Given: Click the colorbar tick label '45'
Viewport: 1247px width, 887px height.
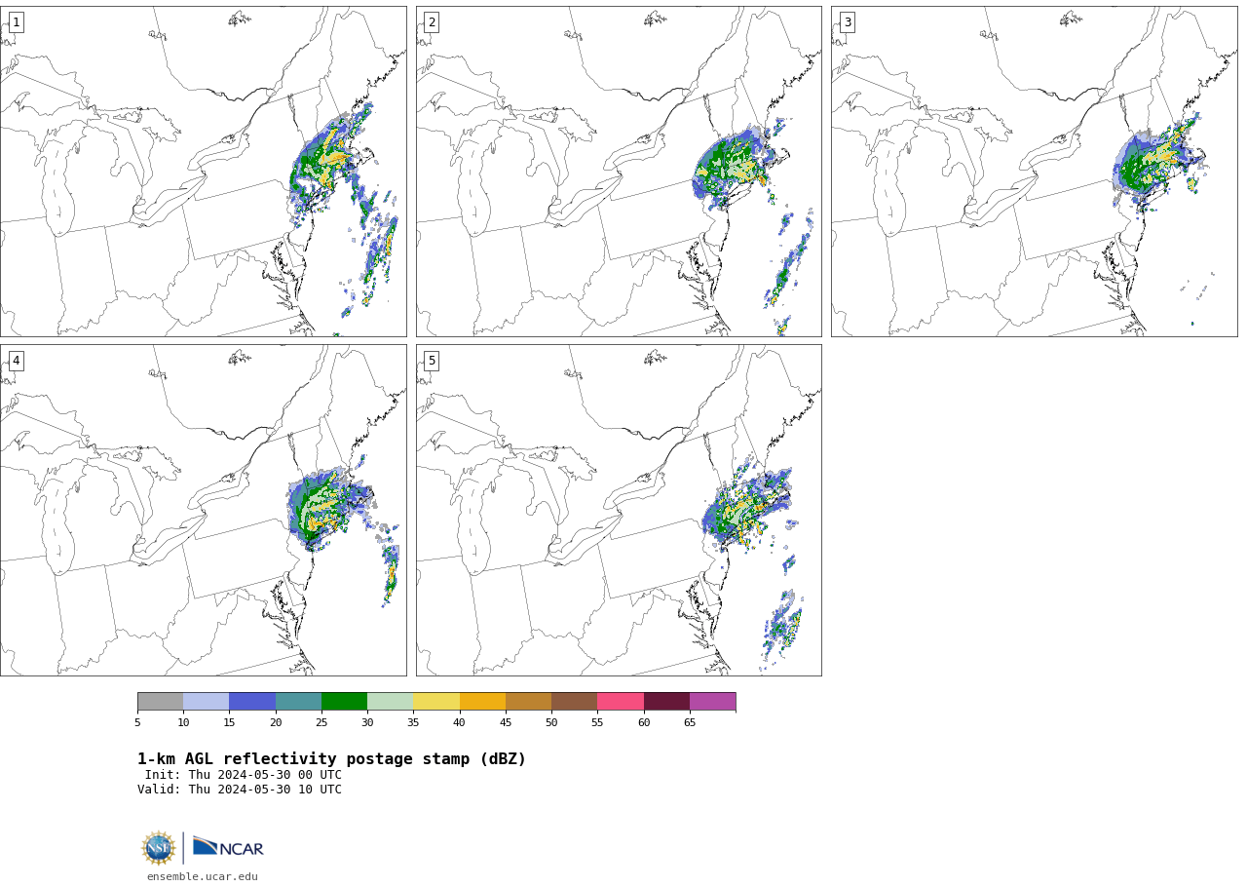Looking at the screenshot, I should (506, 722).
